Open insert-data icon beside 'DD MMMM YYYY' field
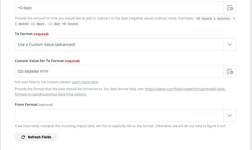The width and height of the screenshot is (252, 150). point(230,72)
